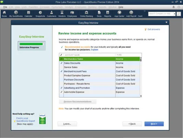This screenshot has width=183, height=138.
Task: Uncheck Advertising and Promotion account
Action: click(61, 88)
